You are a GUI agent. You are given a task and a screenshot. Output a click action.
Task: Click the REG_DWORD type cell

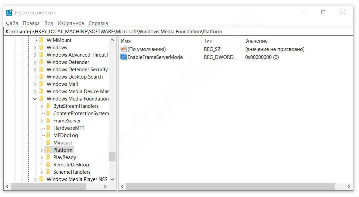click(x=219, y=57)
